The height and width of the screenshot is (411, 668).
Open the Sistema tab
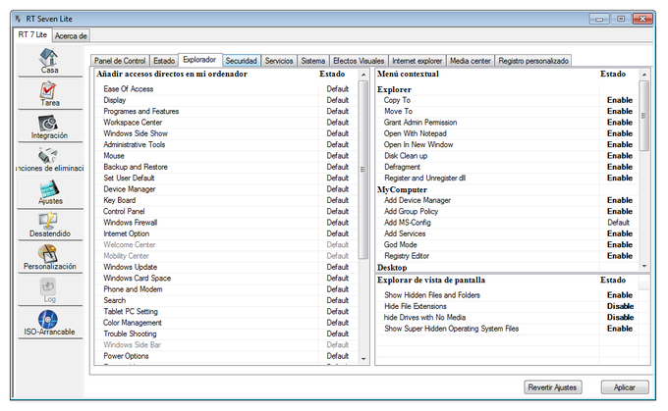(312, 61)
